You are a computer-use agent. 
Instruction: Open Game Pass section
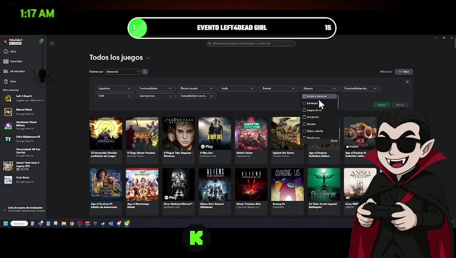[13, 61]
